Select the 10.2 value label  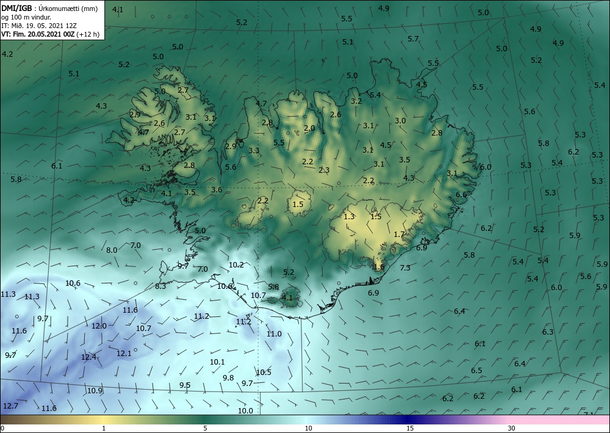[236, 265]
